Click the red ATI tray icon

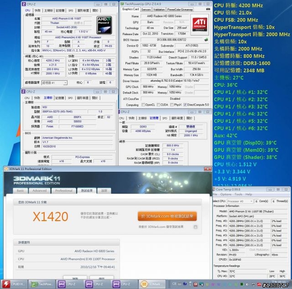coord(260,284)
